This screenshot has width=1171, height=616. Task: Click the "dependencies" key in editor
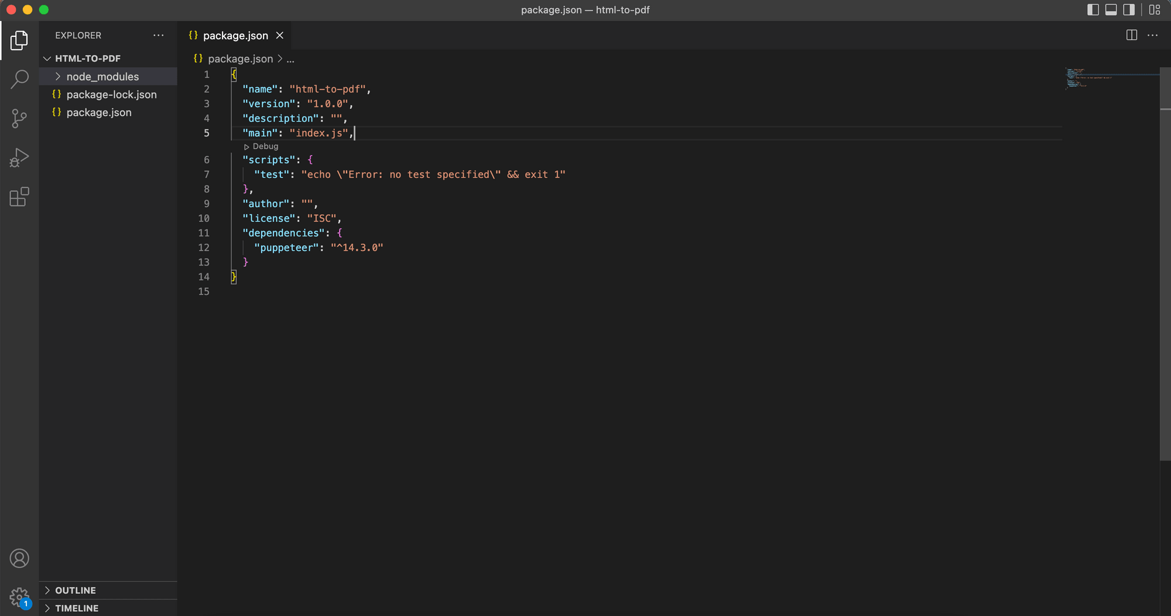pyautogui.click(x=283, y=233)
